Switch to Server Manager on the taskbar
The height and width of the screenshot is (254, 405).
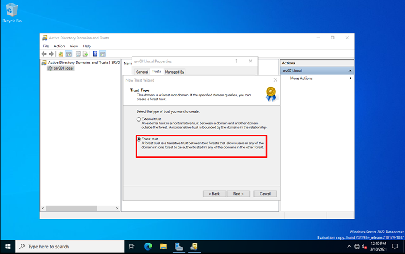click(178, 247)
